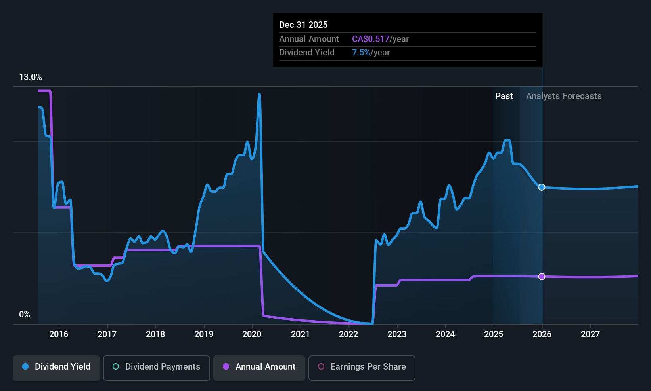Click the 7.5%/year tooltip value
Viewport: 651px width, 391px height.
tap(371, 53)
